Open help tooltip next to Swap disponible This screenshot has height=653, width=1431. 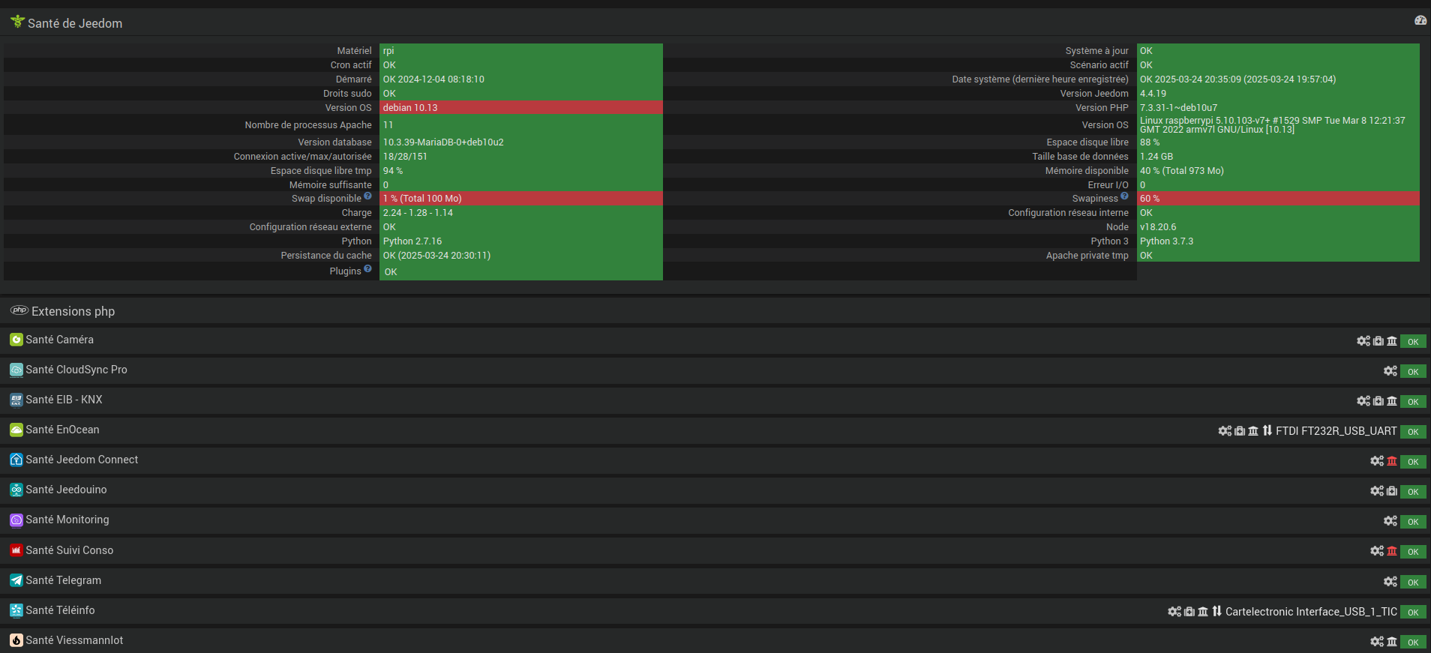coord(367,196)
